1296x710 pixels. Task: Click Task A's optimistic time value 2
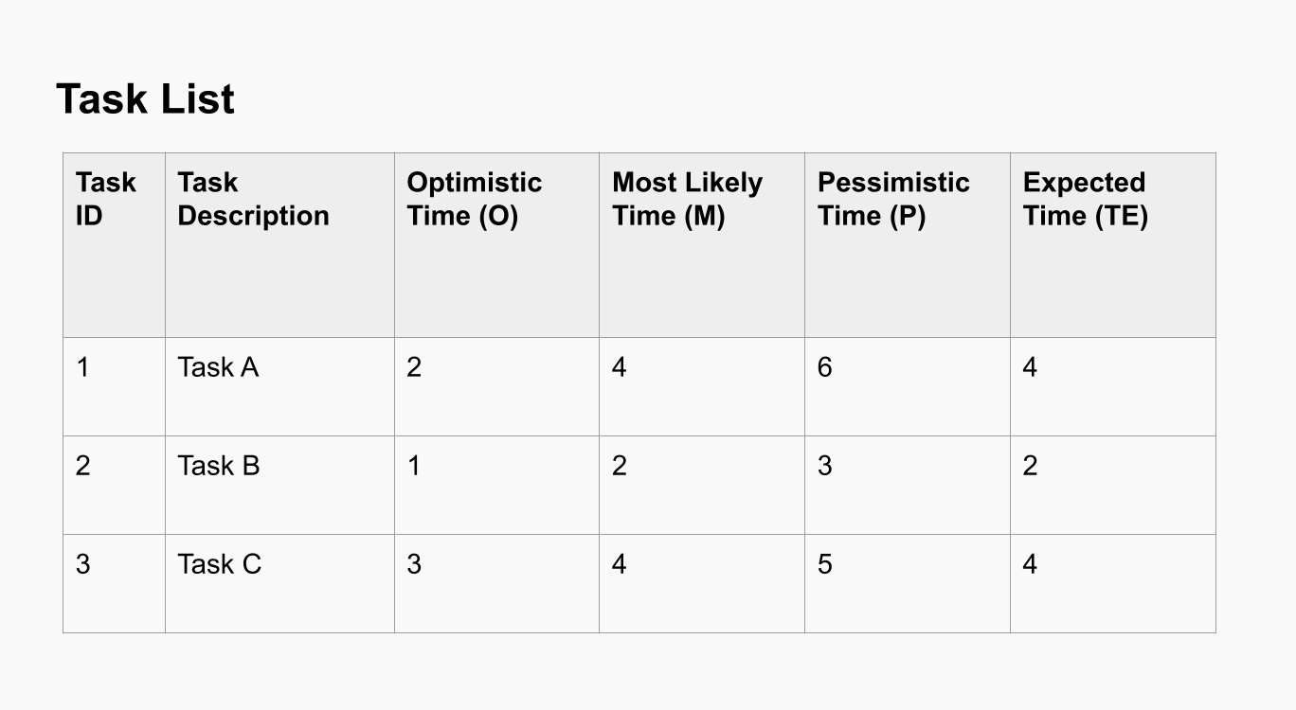click(x=414, y=367)
